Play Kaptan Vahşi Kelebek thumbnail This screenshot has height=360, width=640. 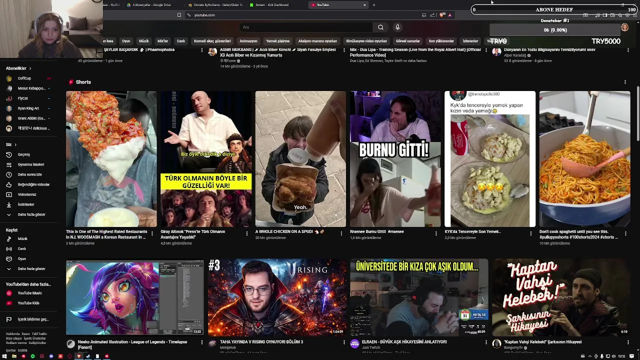561,297
